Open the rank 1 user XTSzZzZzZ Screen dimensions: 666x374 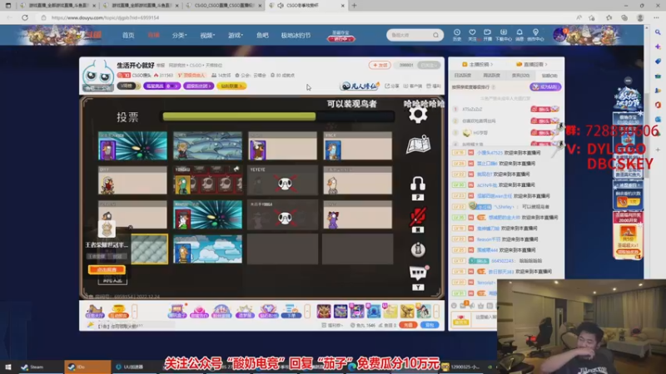pyautogui.click(x=472, y=110)
